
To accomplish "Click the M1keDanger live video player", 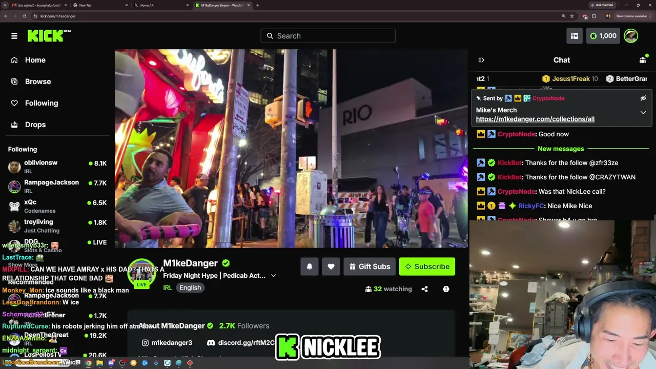I will [x=291, y=149].
